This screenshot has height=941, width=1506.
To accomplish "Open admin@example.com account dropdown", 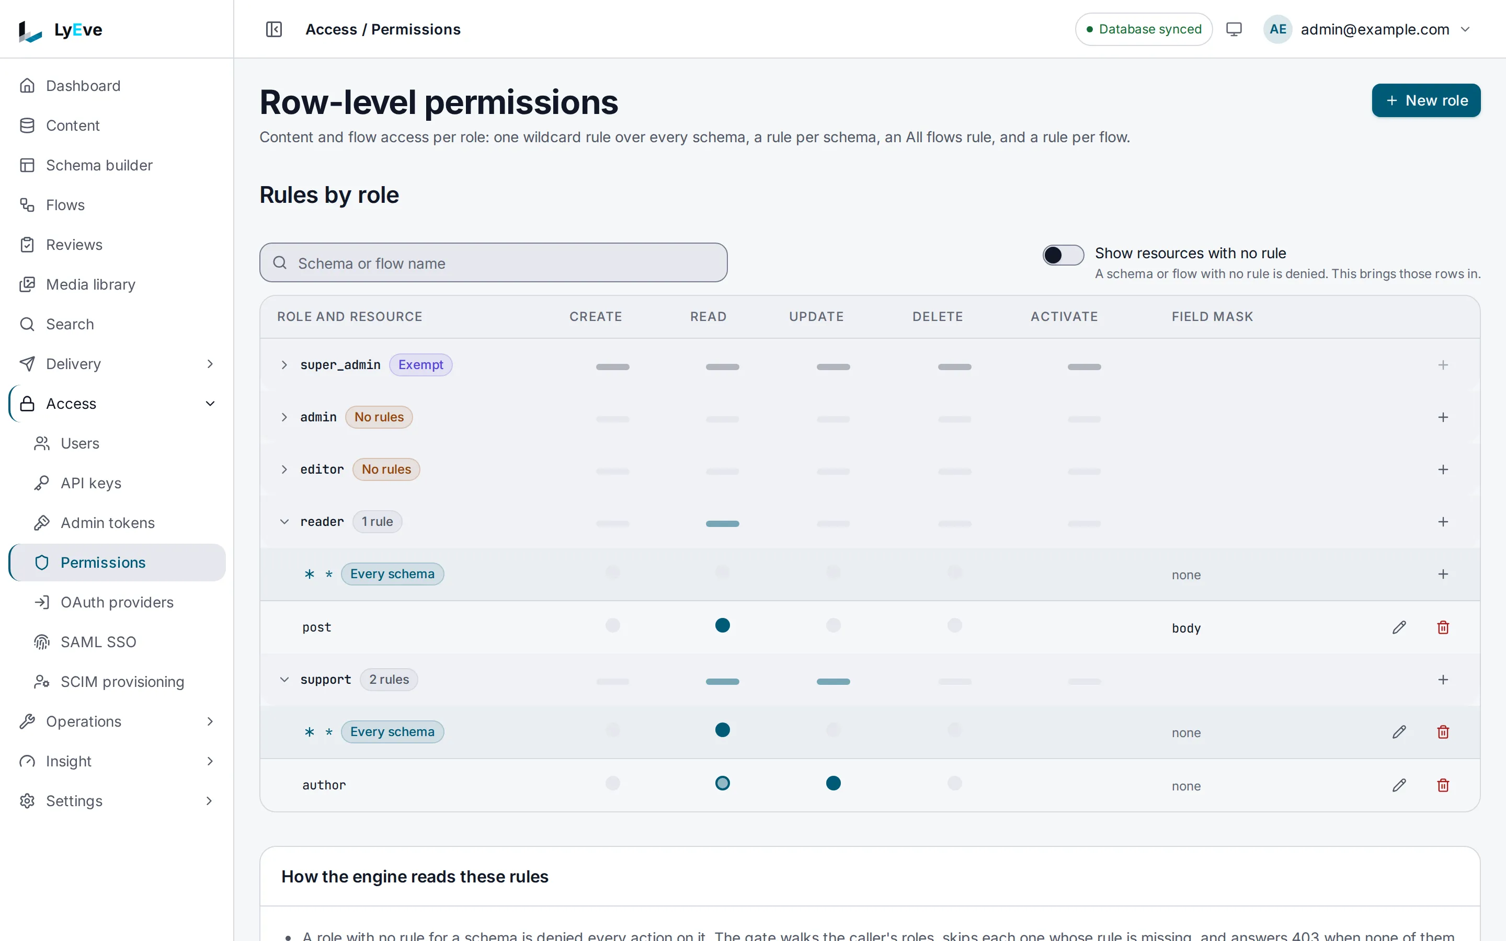I will (x=1368, y=29).
